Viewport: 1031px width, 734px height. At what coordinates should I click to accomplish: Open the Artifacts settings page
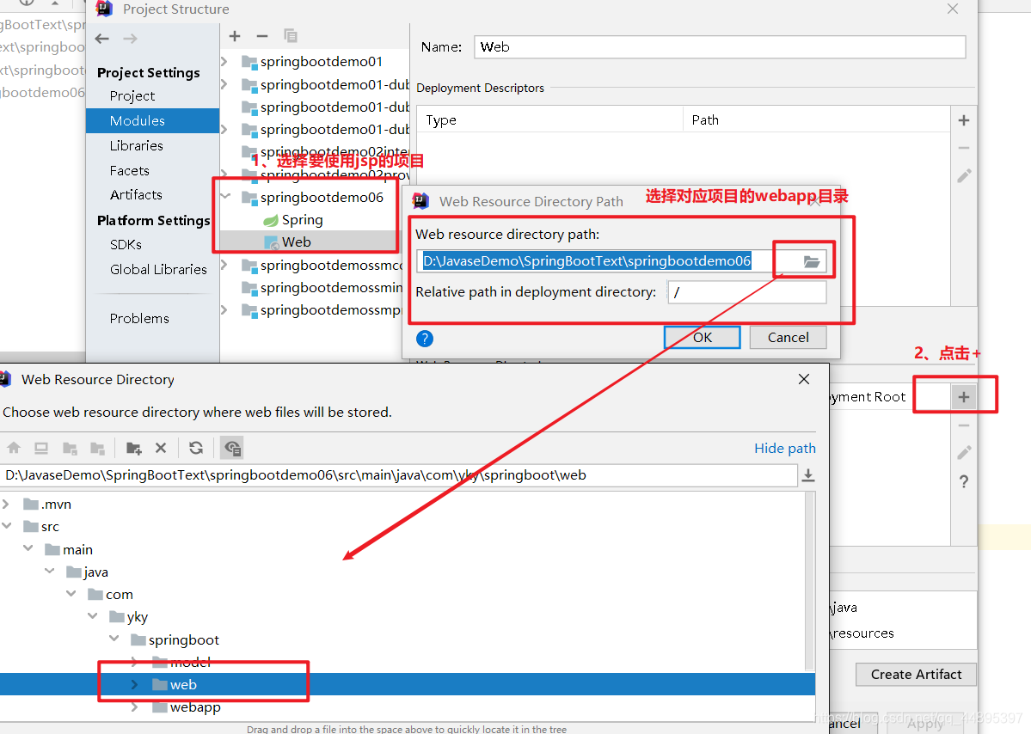click(136, 195)
